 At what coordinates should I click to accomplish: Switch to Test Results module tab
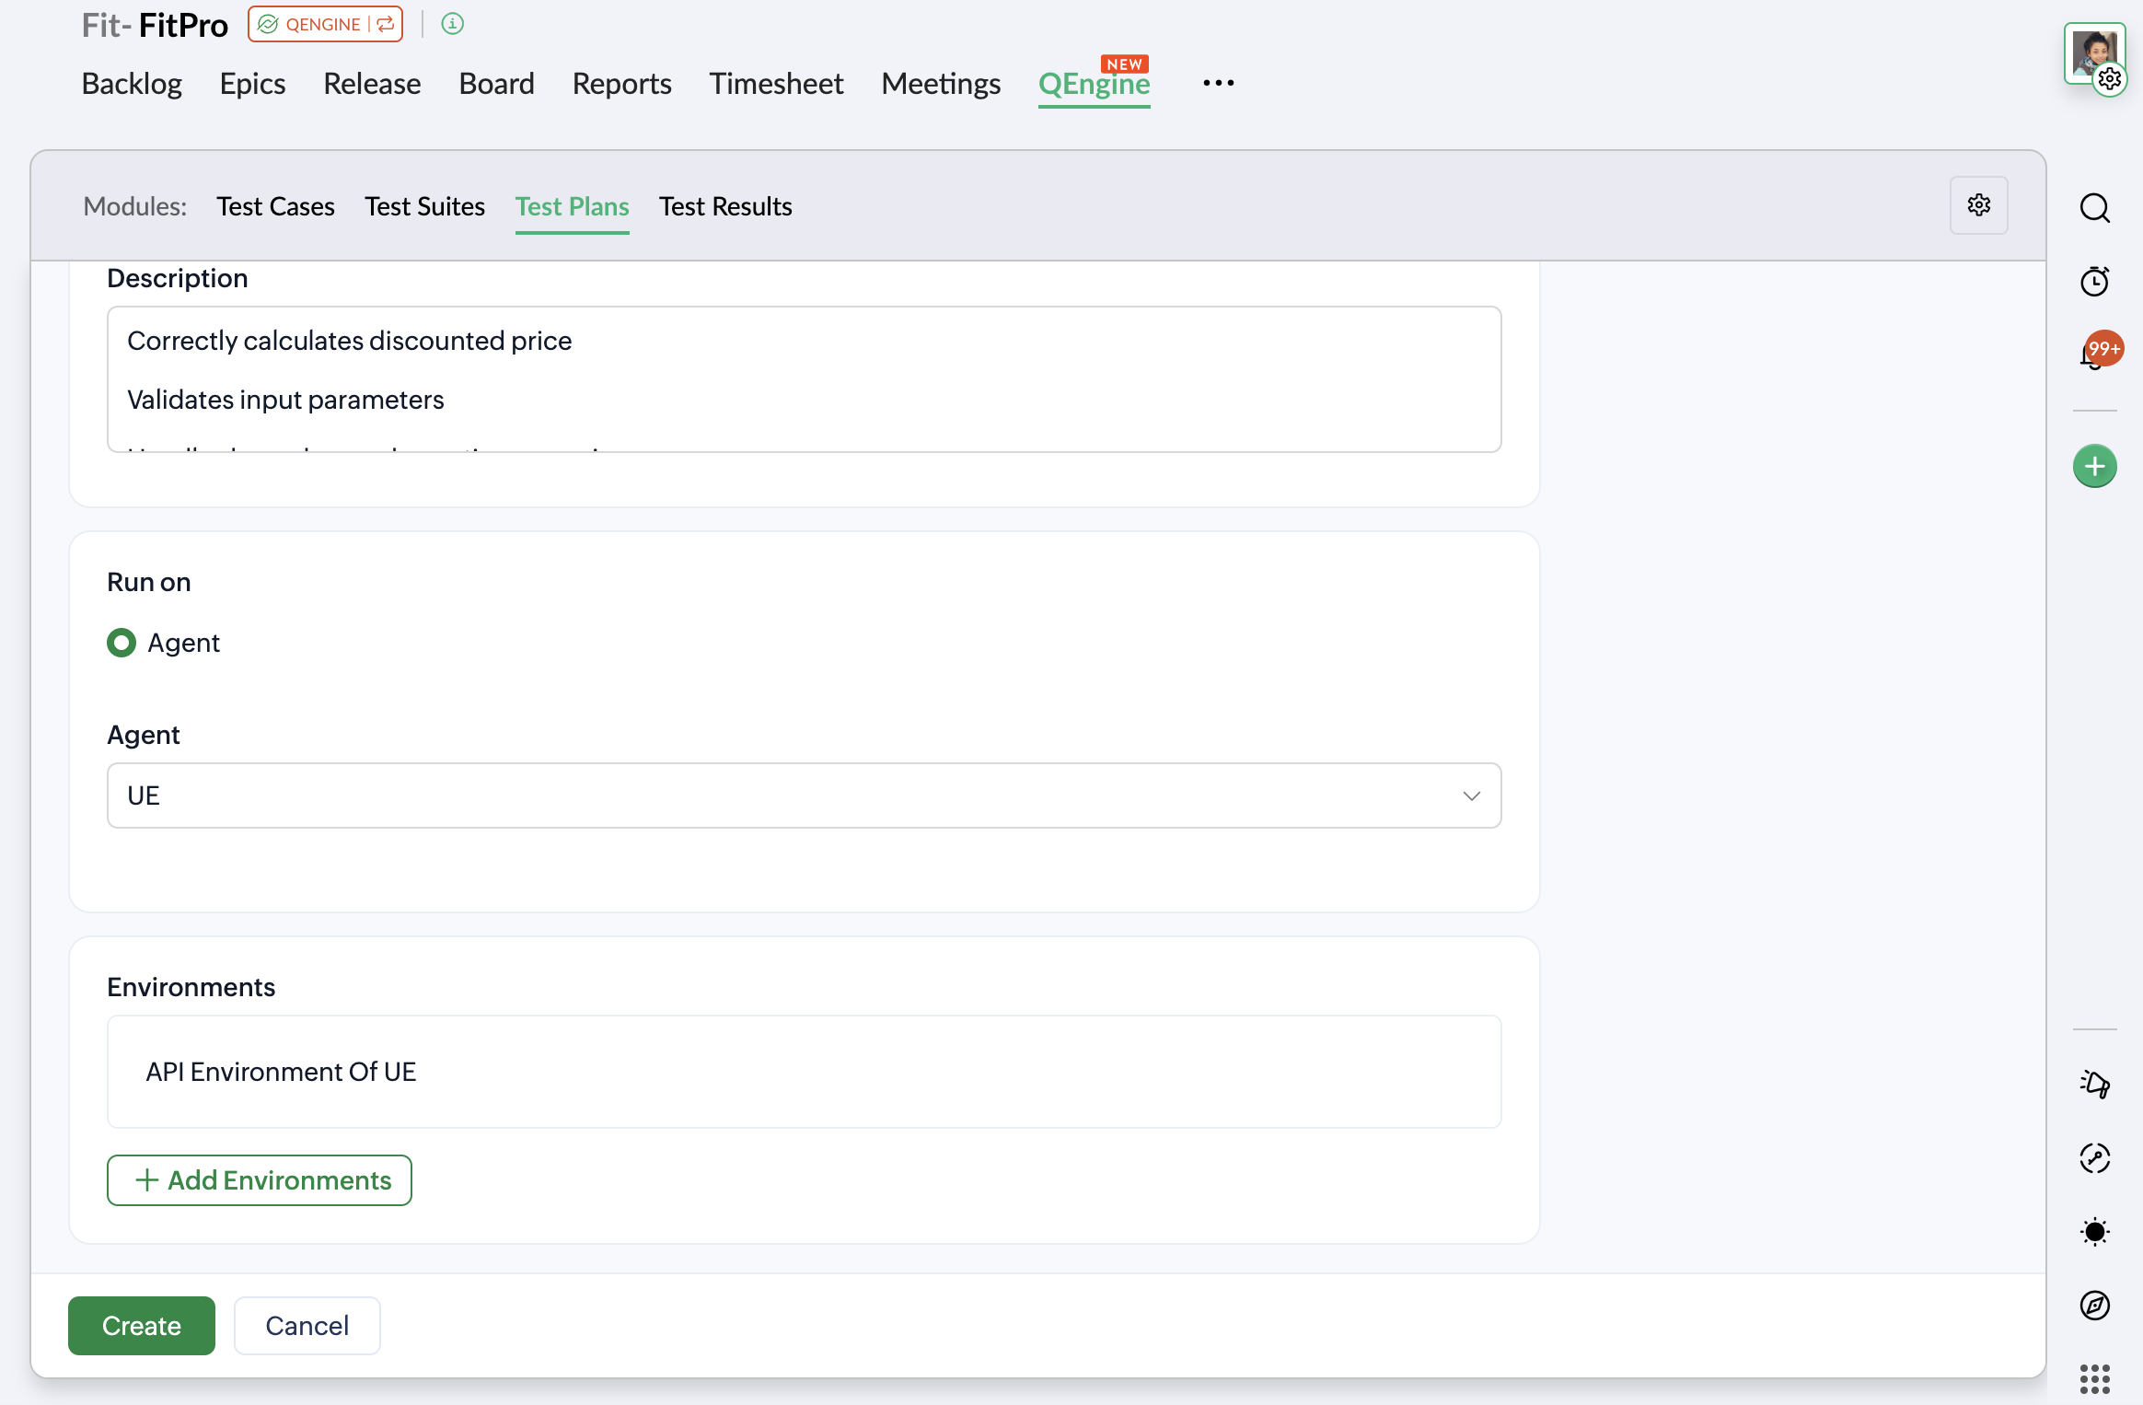point(725,206)
